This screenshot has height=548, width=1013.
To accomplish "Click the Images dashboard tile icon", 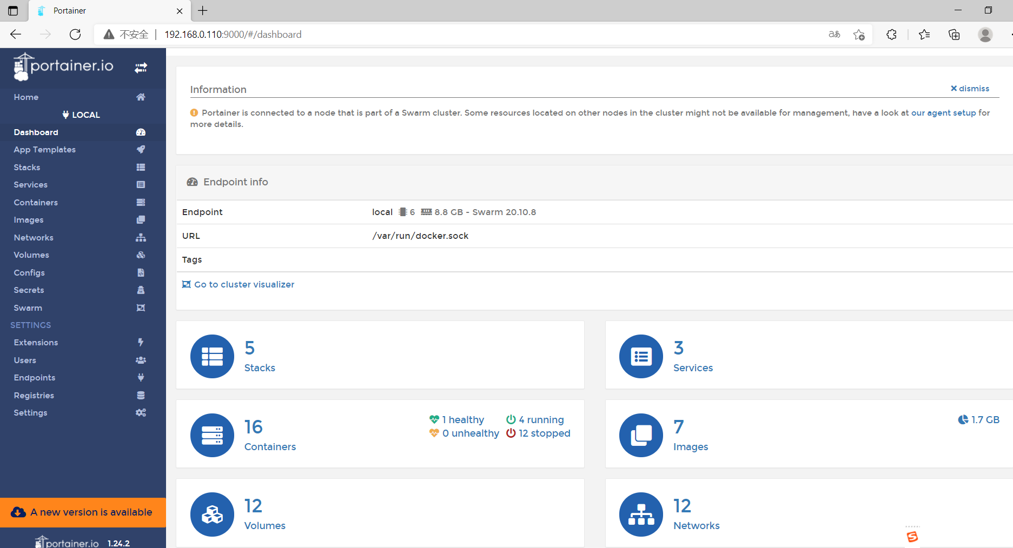I will point(641,435).
